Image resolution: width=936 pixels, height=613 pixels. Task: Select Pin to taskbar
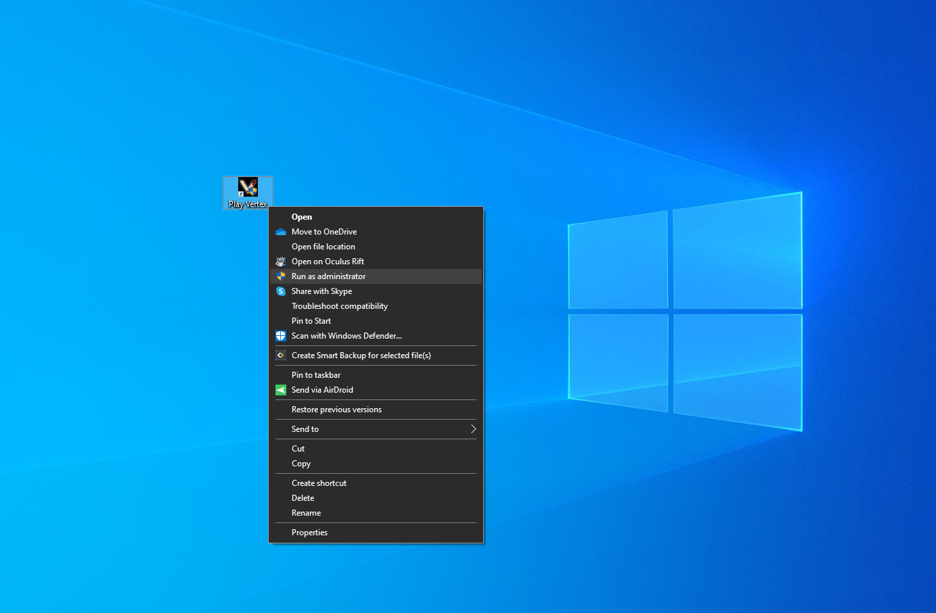click(316, 375)
